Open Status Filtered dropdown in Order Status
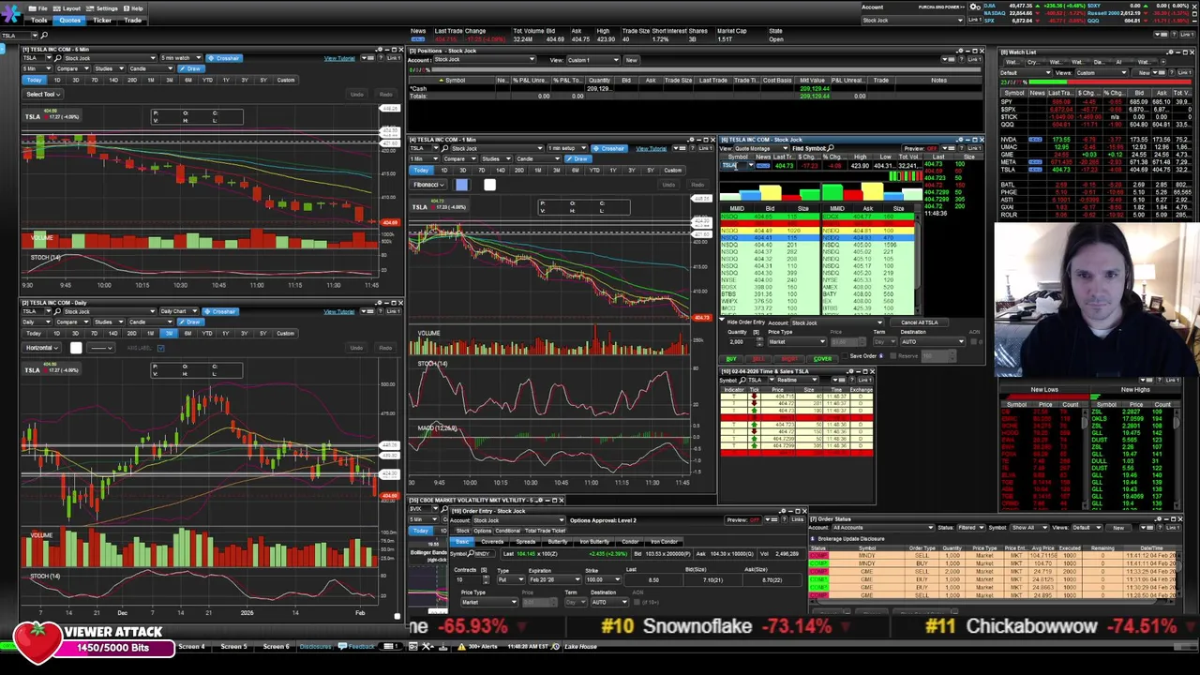1200x675 pixels. click(971, 527)
